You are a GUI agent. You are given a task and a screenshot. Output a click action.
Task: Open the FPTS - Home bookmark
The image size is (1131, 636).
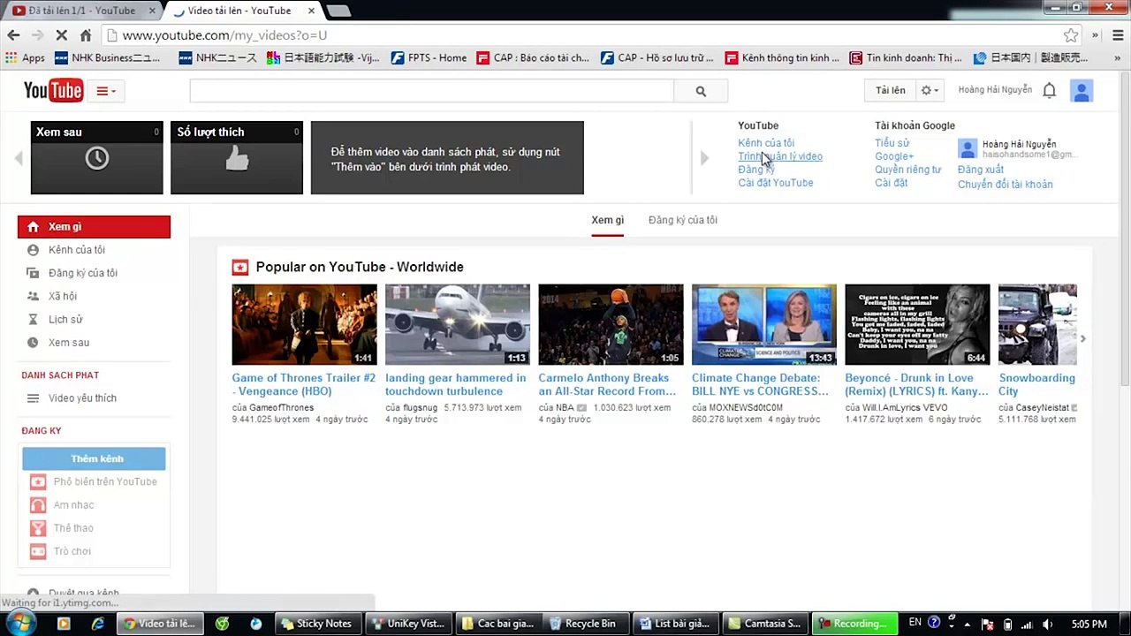429,58
